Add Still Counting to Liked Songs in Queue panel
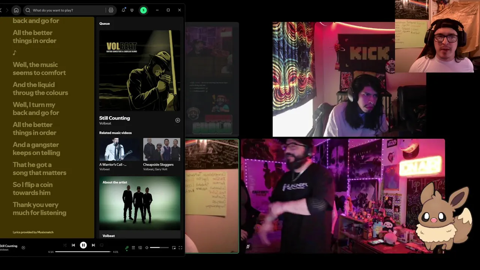Screen dimensions: 480x270 [178, 120]
